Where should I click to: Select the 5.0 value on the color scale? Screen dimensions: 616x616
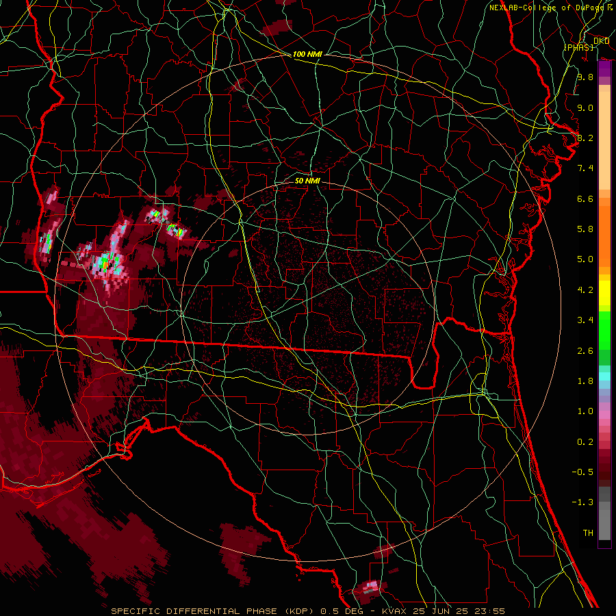[x=585, y=259]
